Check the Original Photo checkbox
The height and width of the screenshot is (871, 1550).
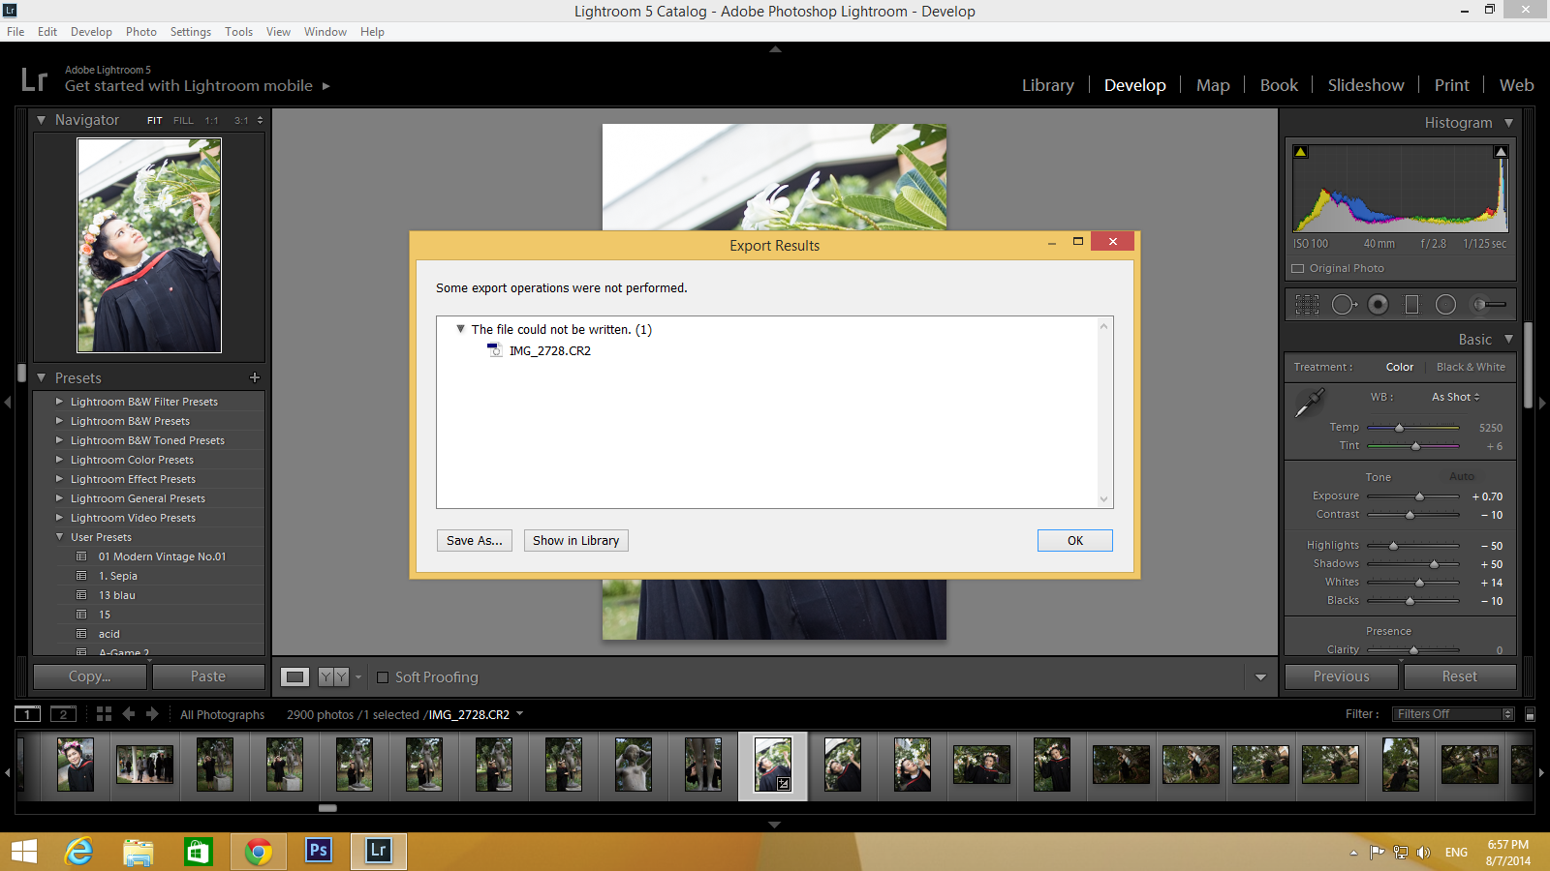coord(1298,268)
